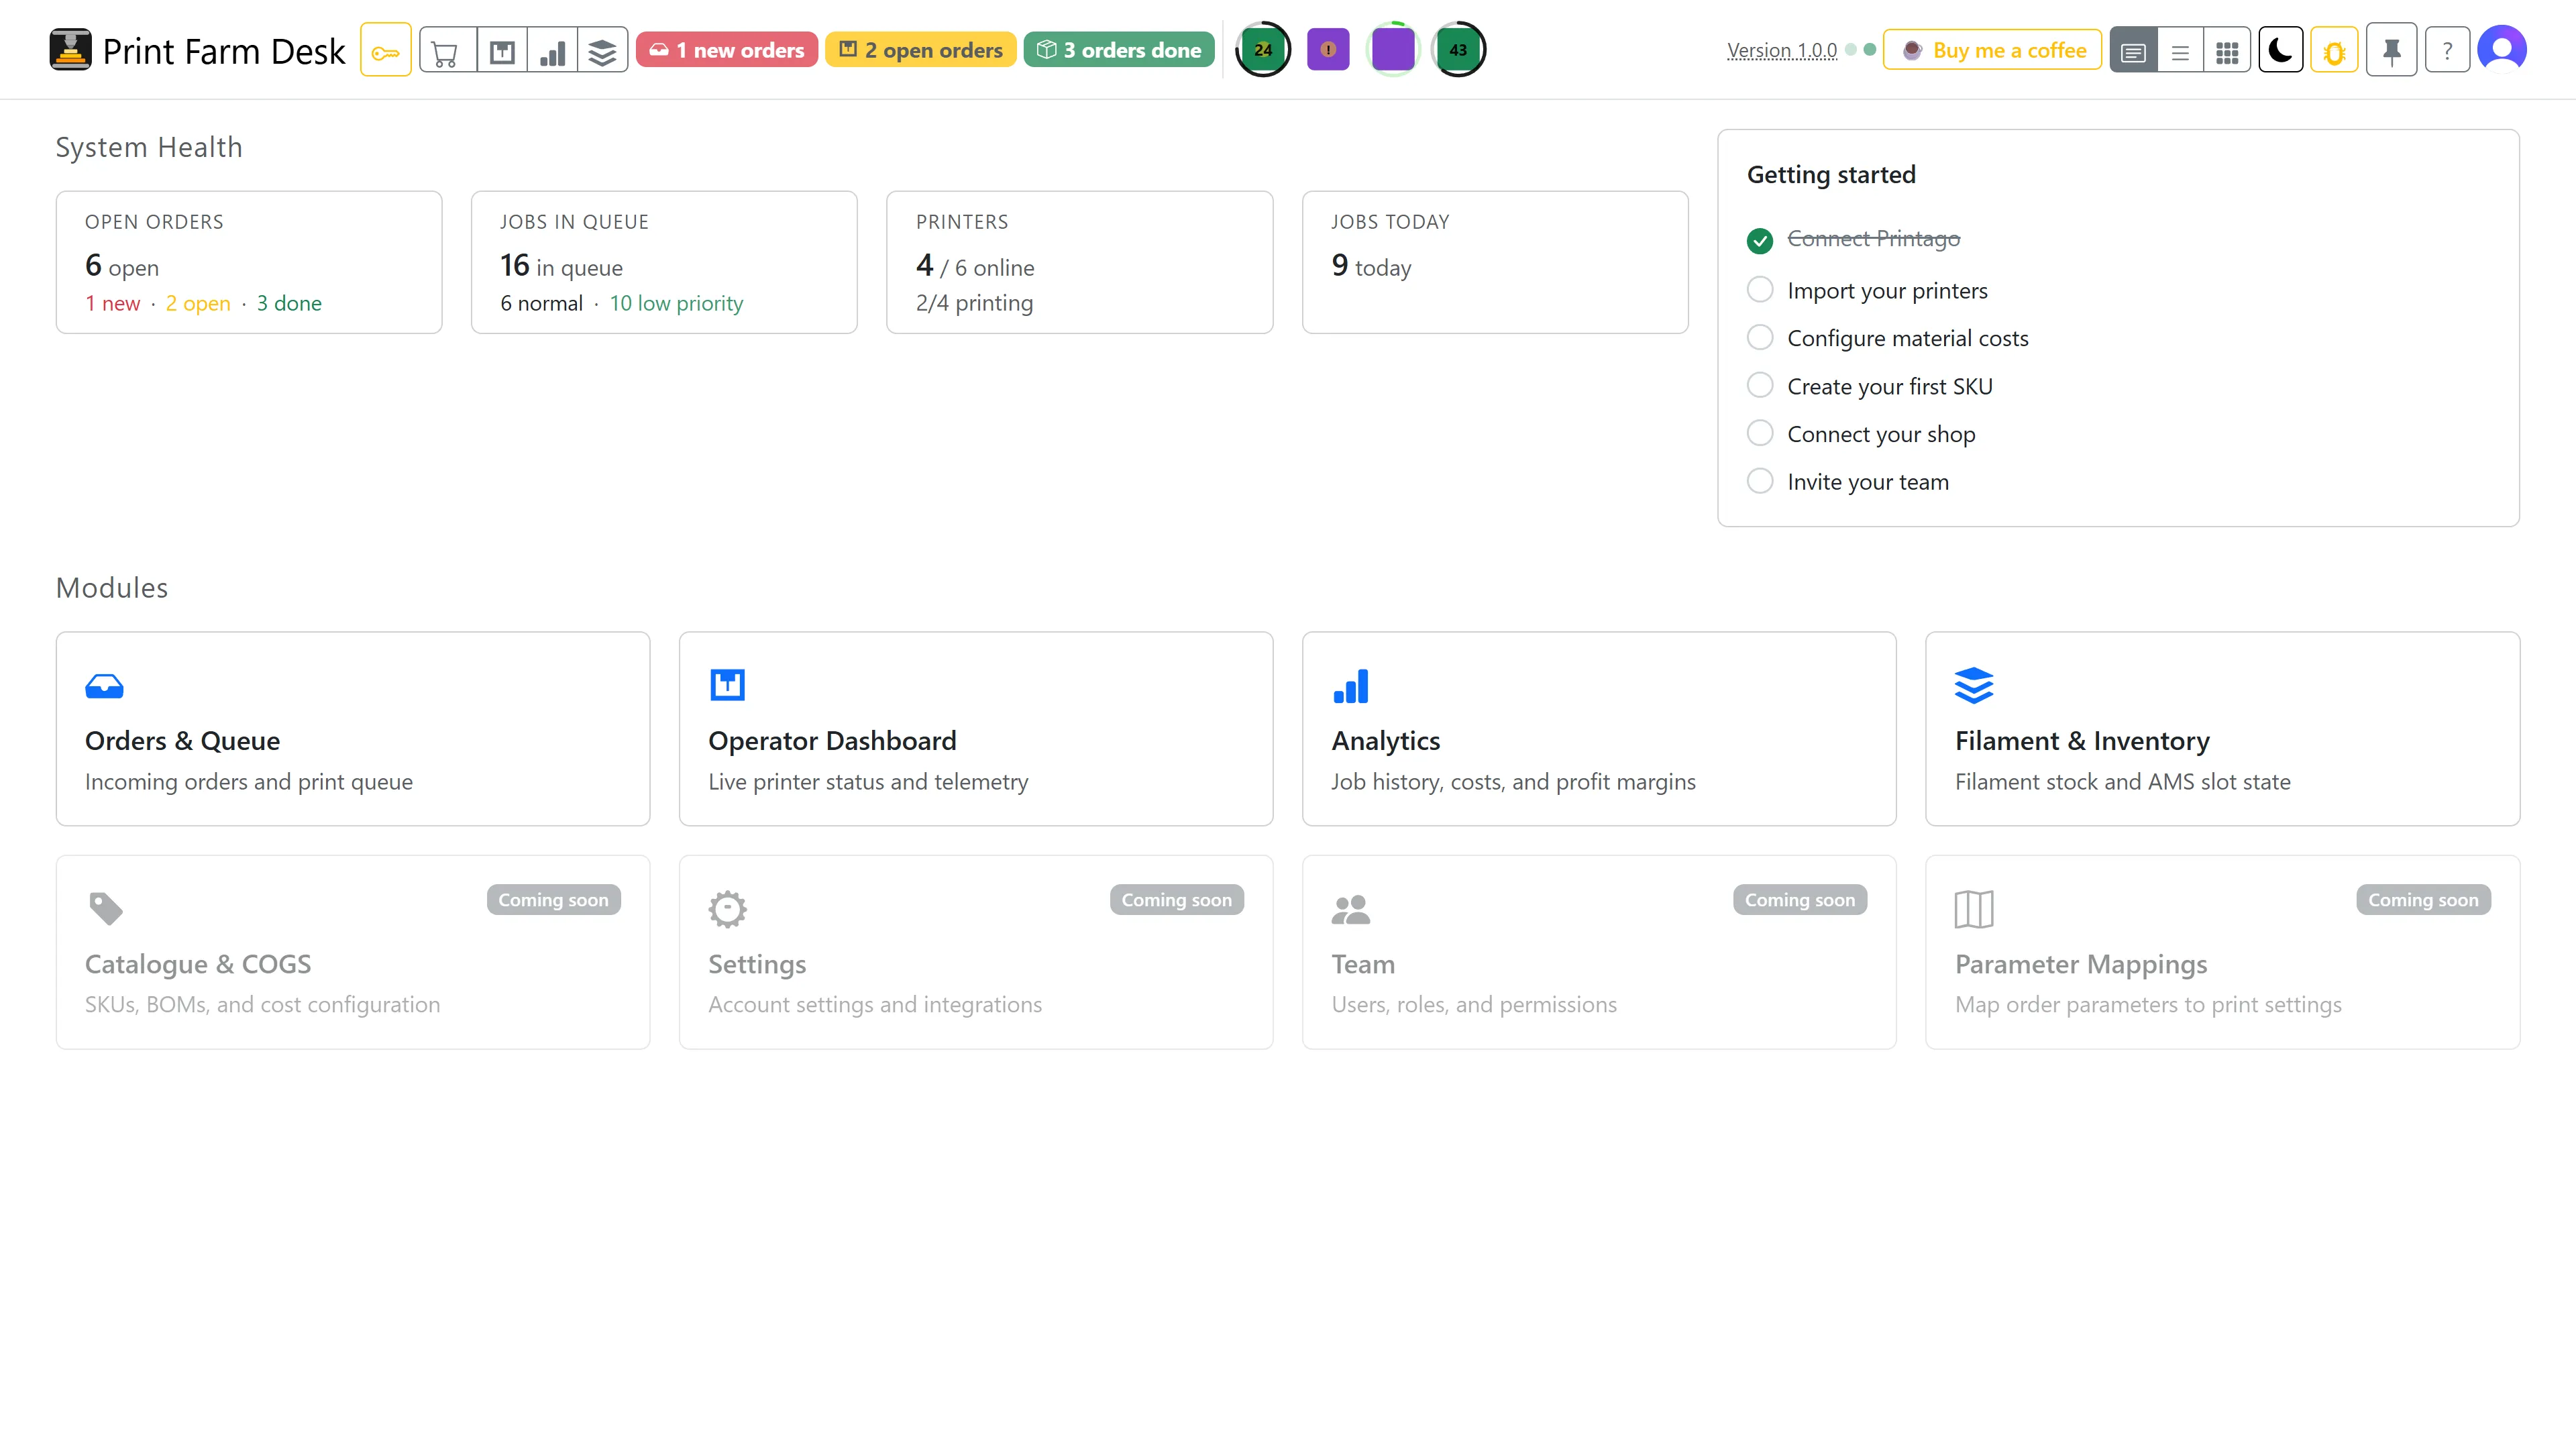Click the Modules section heading

pos(112,588)
